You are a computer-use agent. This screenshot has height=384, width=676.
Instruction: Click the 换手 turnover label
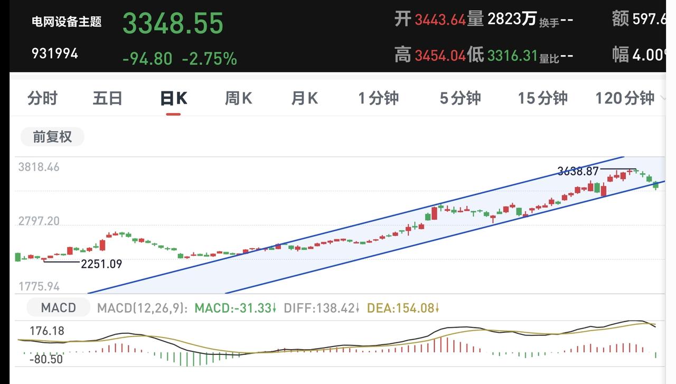(549, 22)
